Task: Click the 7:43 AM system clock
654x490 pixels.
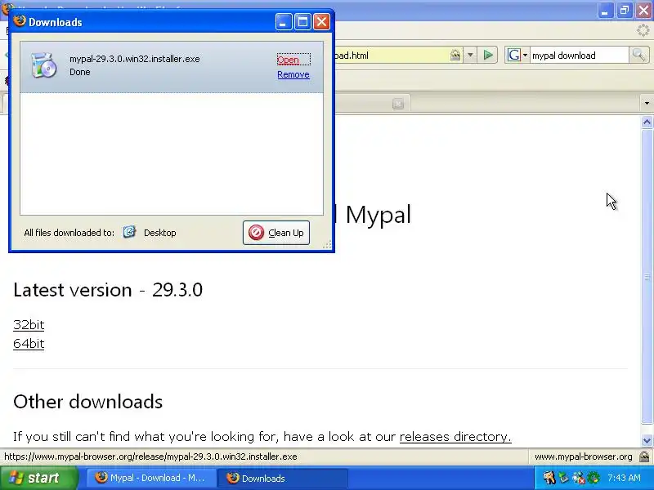Action: [624, 478]
